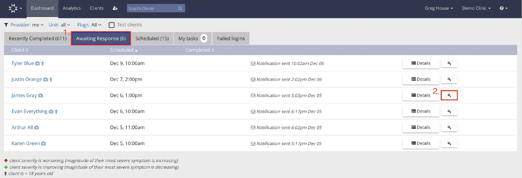522x178 pixels.
Task: Open the Greg House user menu
Action: tap(439, 8)
